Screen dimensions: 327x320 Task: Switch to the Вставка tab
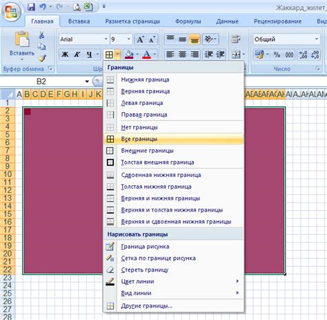coord(79,21)
